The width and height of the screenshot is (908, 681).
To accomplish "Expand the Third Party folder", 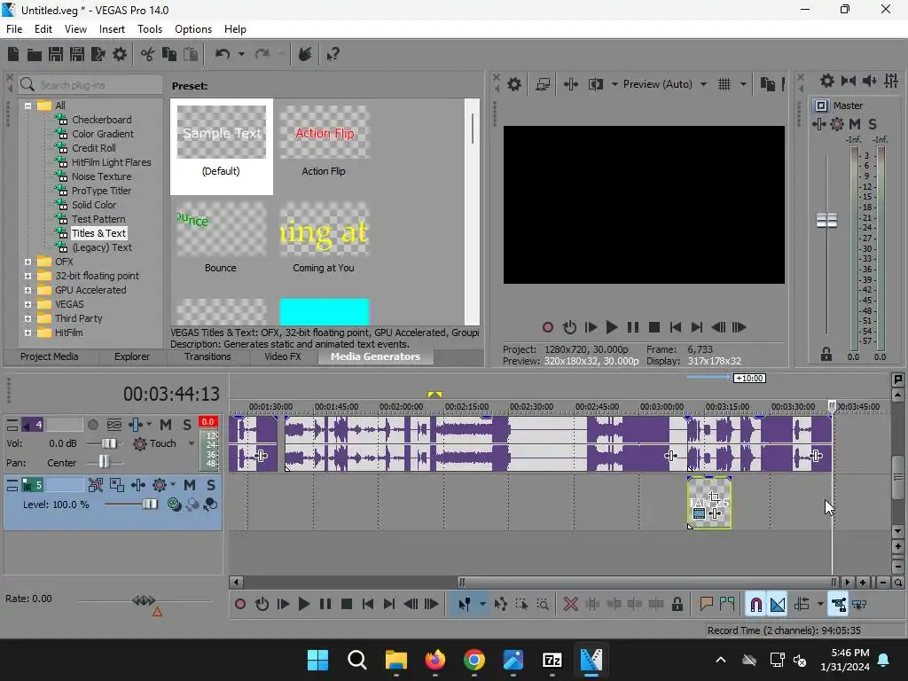I will coord(27,318).
